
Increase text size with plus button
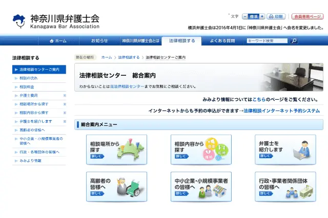(262, 16)
